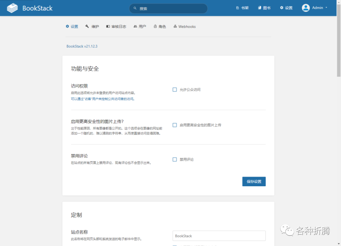This screenshot has width=341, height=246.
Task: Click the 站点名称 BookStack input field
Action: click(x=219, y=236)
